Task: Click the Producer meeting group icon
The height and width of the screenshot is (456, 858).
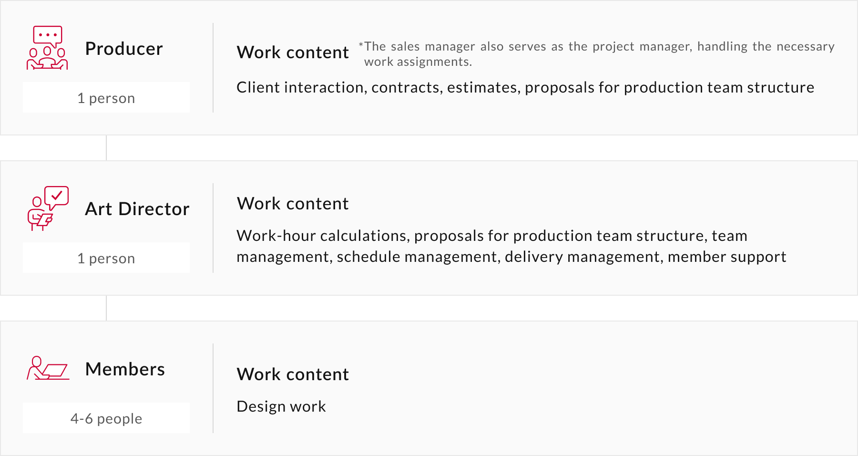Action: [47, 48]
